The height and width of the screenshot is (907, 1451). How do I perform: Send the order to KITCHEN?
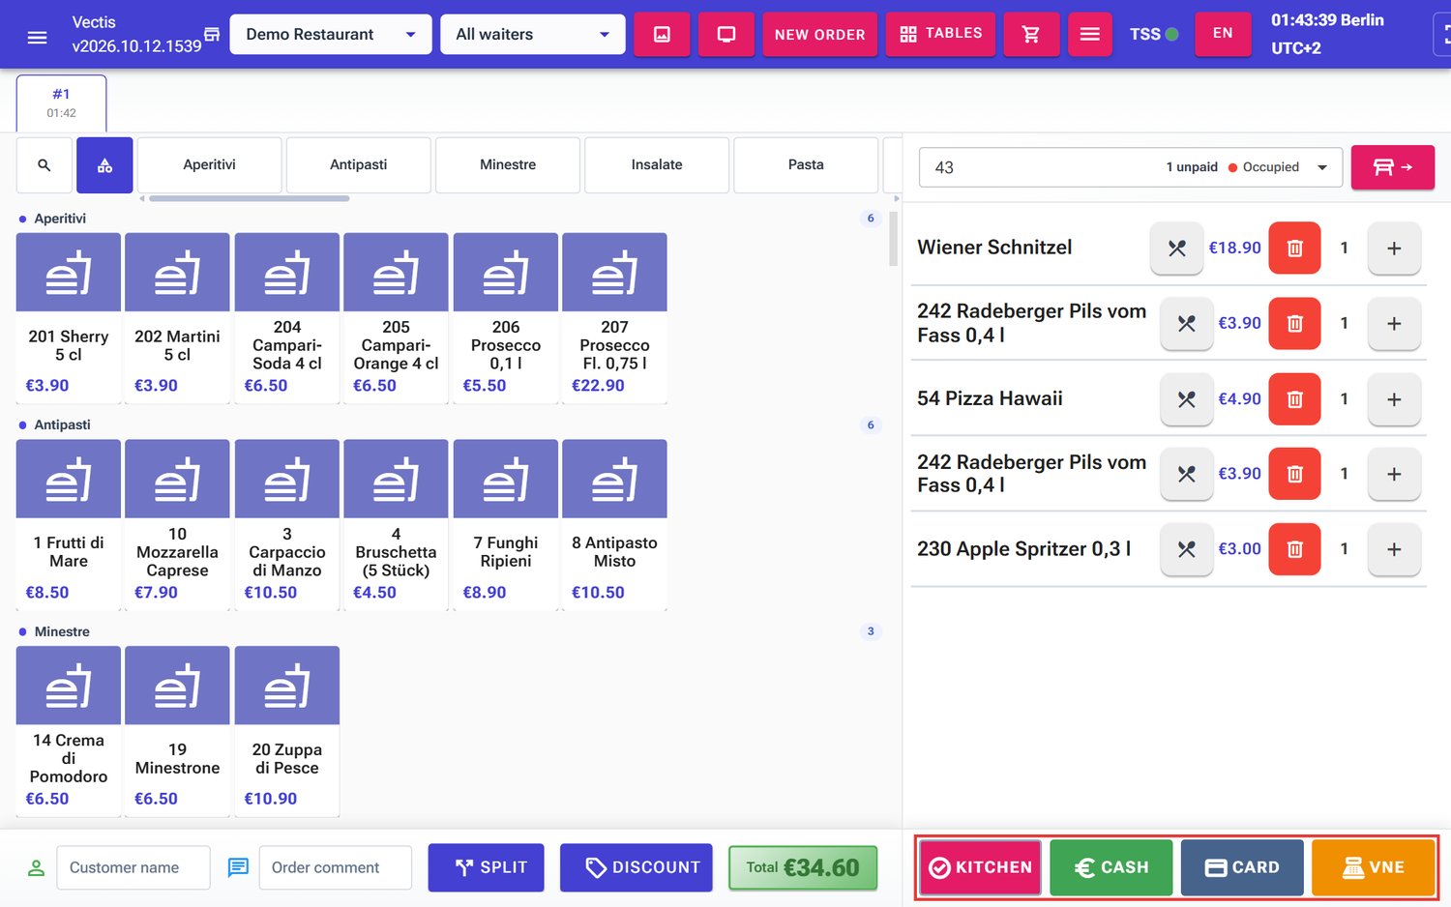[x=980, y=867]
